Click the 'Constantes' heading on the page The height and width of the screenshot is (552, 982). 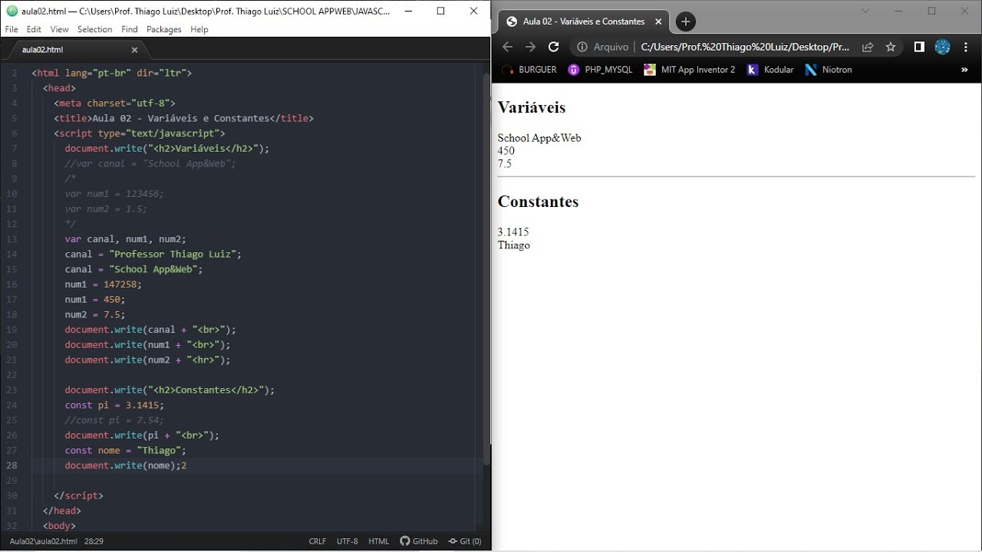[x=538, y=202]
